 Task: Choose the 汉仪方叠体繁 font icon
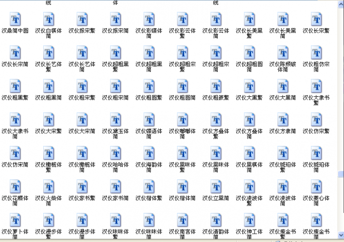click(216, 120)
